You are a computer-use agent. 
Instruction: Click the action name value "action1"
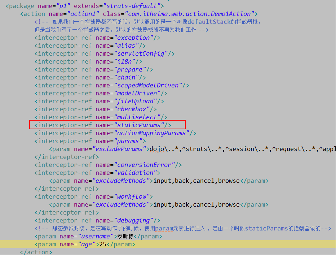(83, 14)
